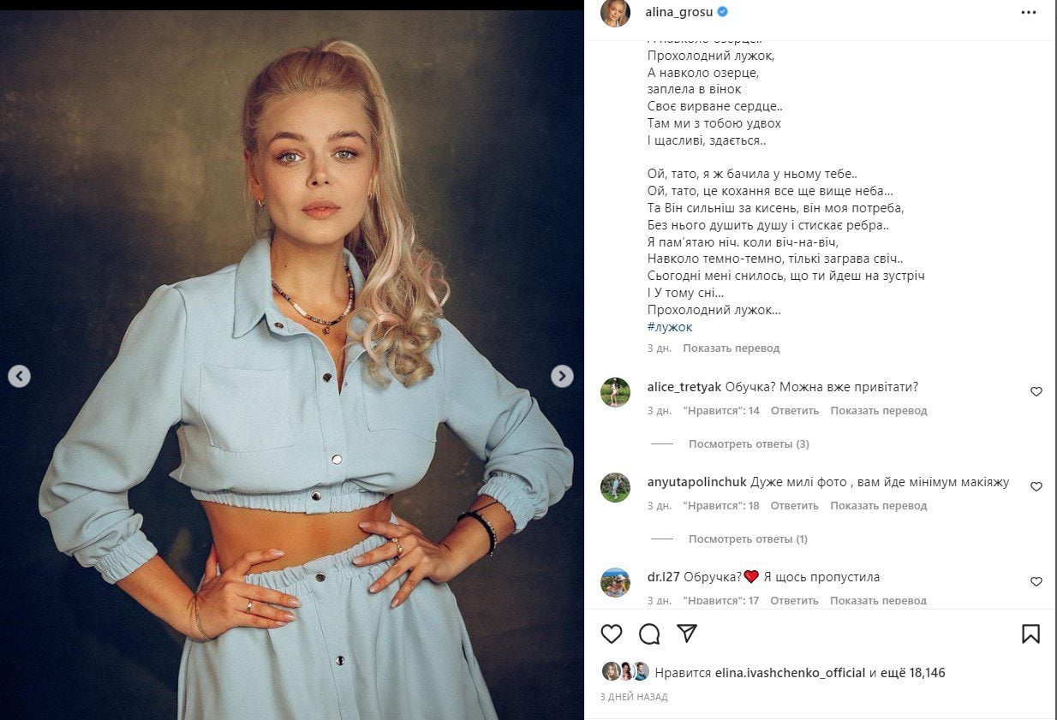This screenshot has width=1057, height=720.
Task: Open the comment bubble icon
Action: point(649,634)
